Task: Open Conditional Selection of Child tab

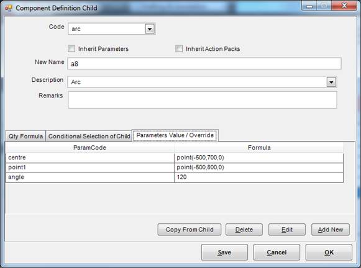Action: pos(89,136)
